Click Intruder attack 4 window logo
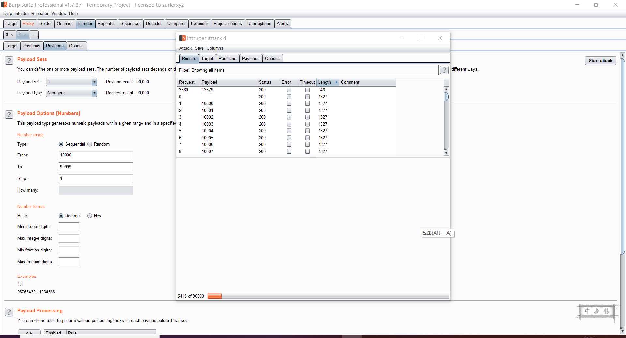This screenshot has width=626, height=338. coord(182,38)
